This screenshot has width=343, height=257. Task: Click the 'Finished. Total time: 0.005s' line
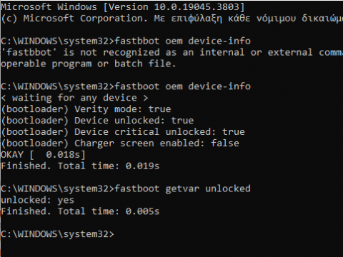pyautogui.click(x=80, y=211)
